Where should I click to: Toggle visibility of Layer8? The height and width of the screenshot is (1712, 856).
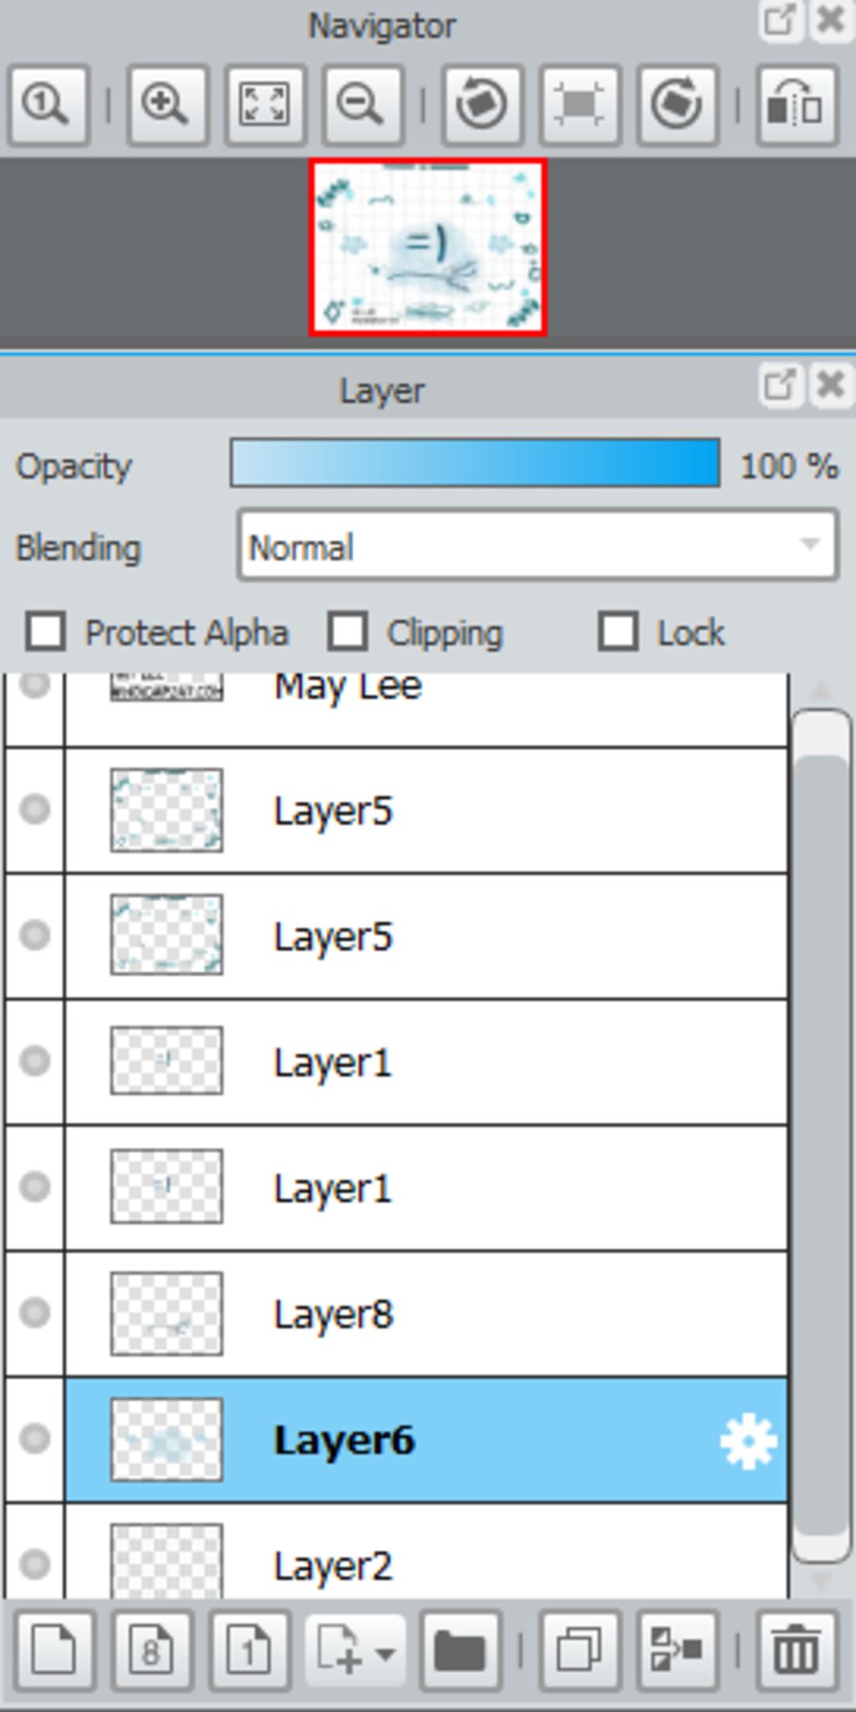[34, 1312]
